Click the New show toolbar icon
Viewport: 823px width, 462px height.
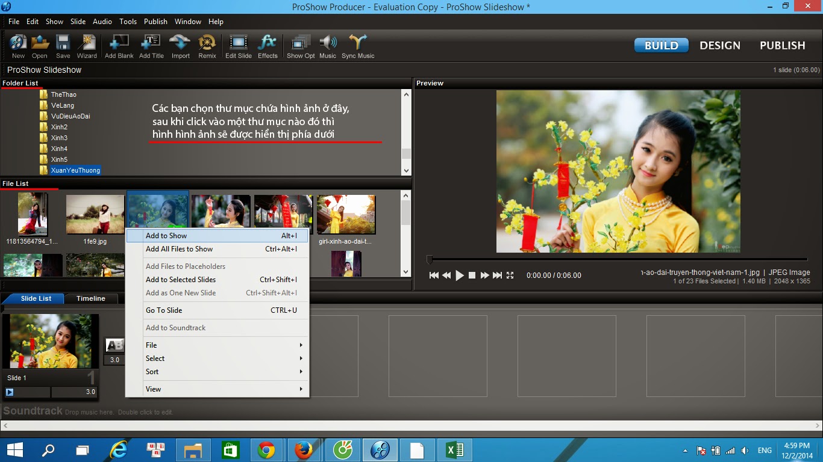(18, 46)
